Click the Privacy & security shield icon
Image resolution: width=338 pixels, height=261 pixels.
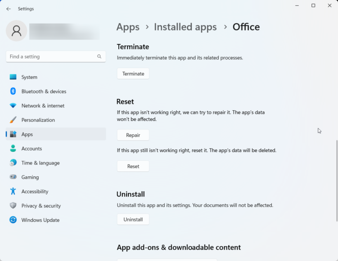pyautogui.click(x=13, y=206)
